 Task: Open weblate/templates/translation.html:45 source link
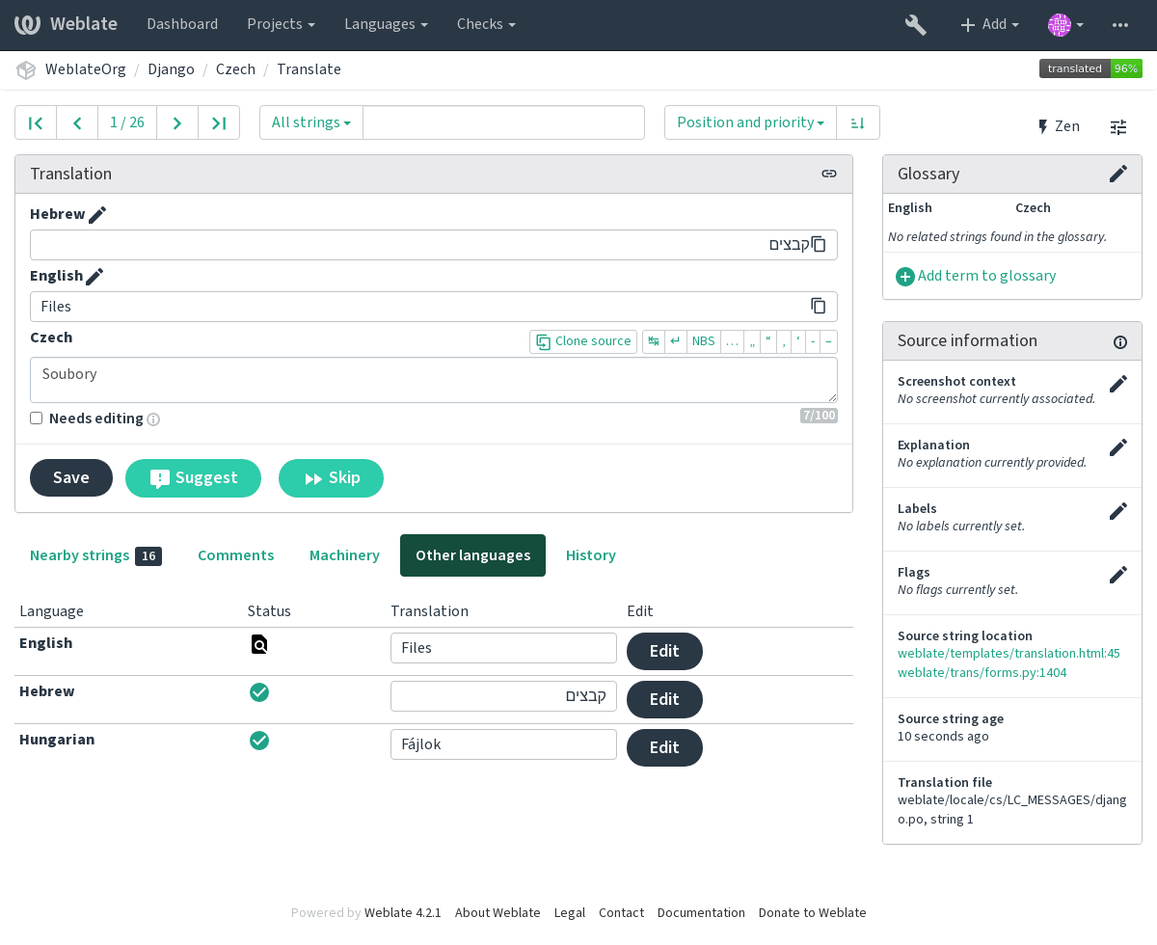point(1009,654)
